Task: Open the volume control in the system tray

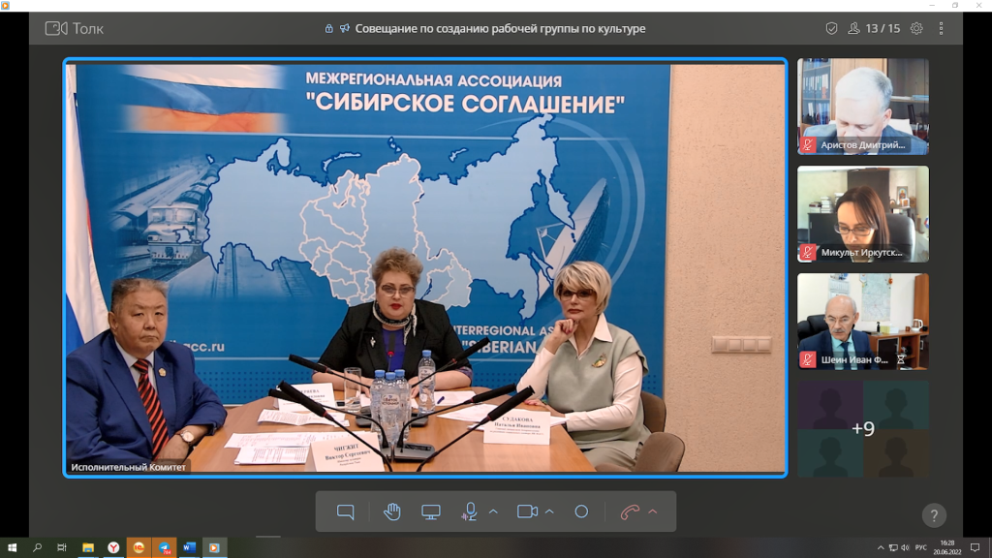Action: (x=906, y=548)
